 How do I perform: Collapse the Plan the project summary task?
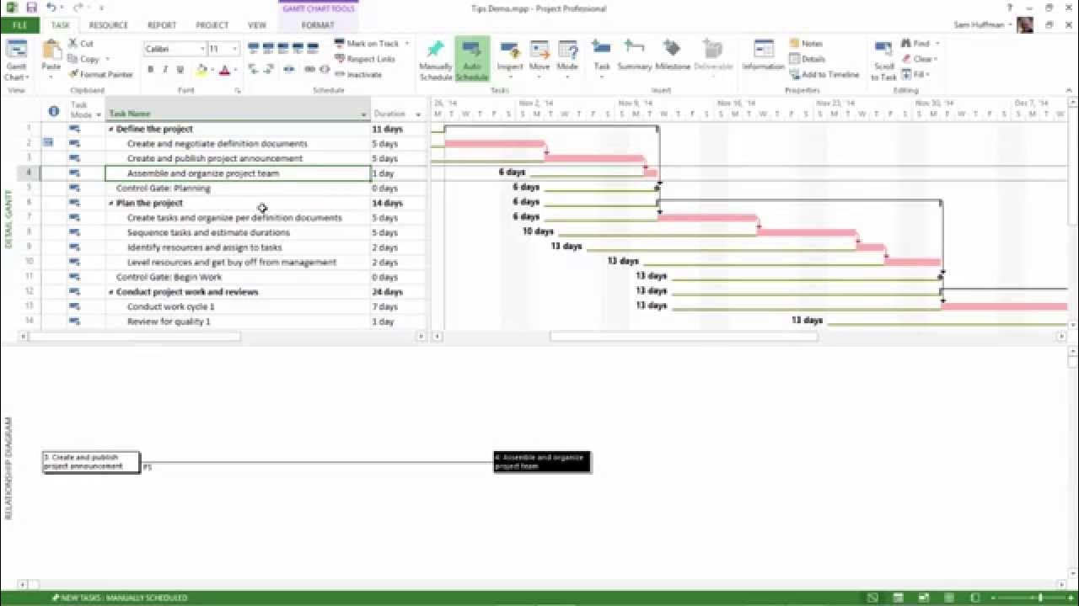(110, 203)
